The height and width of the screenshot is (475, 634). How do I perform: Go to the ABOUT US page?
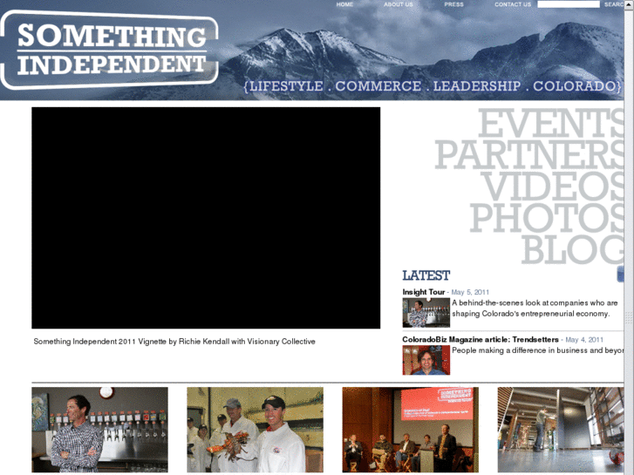399,4
